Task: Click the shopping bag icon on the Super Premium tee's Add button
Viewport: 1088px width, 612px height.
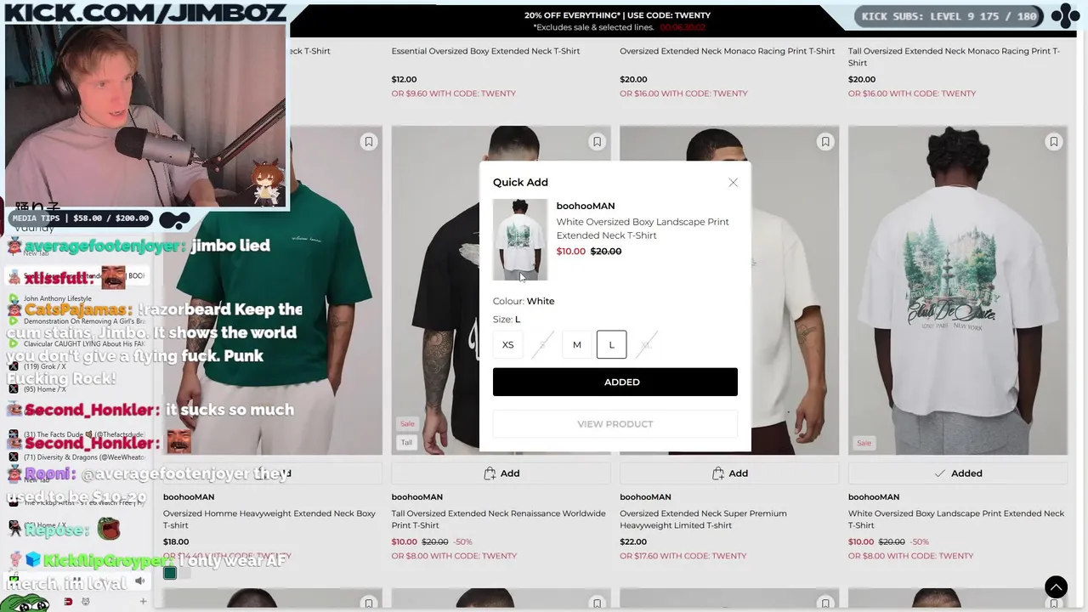Action: click(x=718, y=473)
